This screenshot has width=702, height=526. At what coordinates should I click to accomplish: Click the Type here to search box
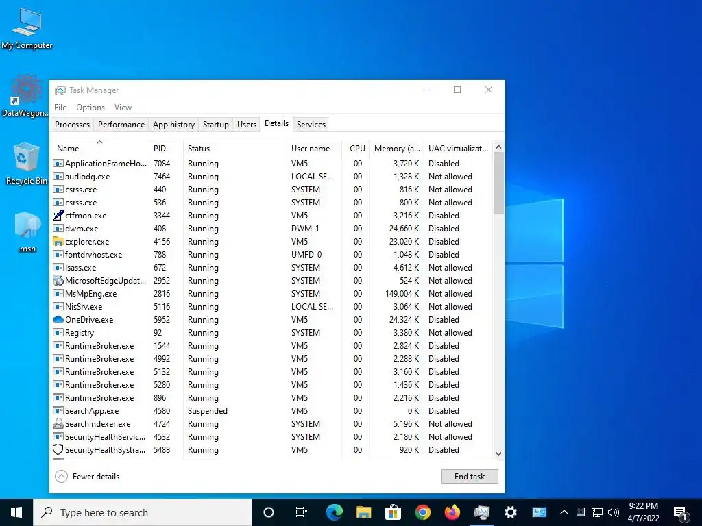(x=143, y=512)
